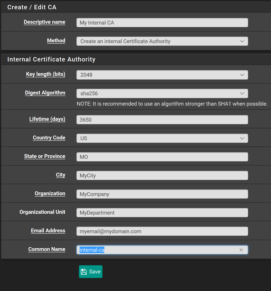Clear the Common Name field with X icon
271x291 pixels.
click(x=241, y=250)
